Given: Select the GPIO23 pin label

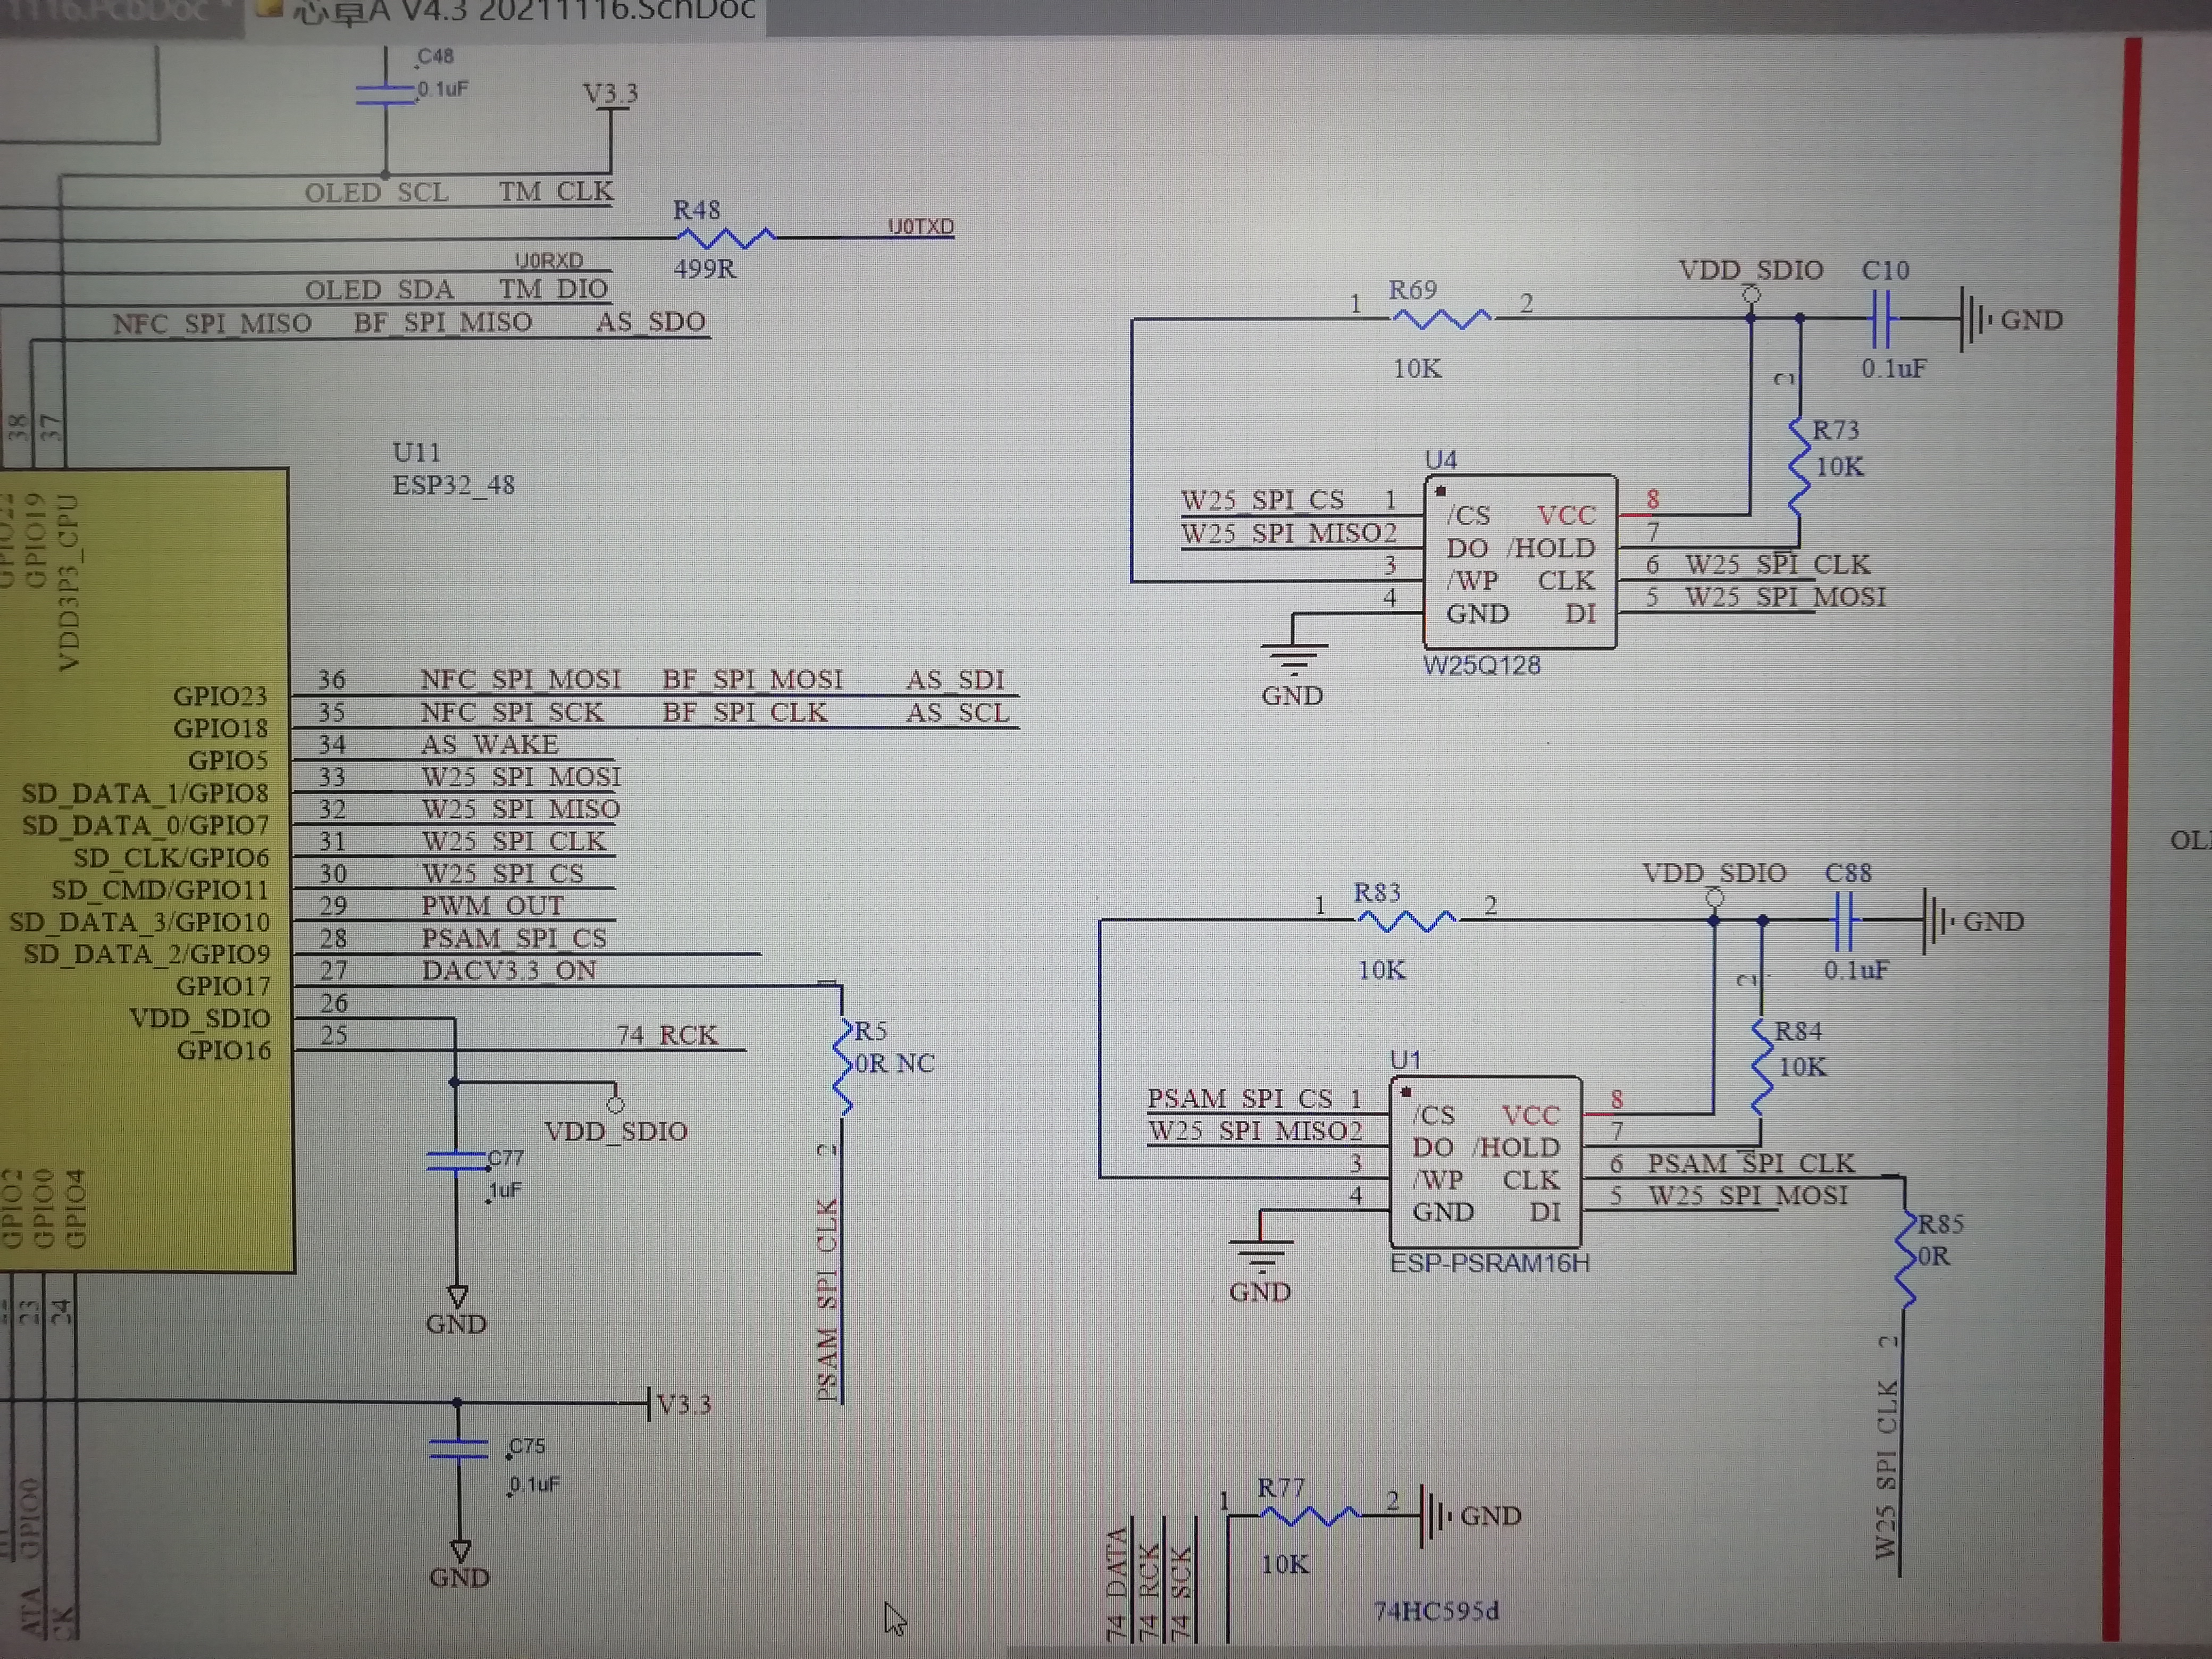Looking at the screenshot, I should 220,696.
